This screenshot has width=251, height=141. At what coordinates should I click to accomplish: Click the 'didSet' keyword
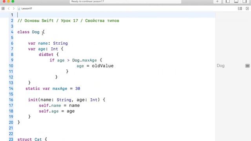tap(46, 54)
